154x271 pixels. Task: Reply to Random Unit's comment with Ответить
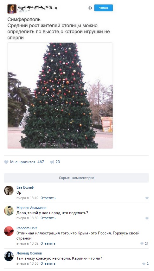tap(48, 243)
